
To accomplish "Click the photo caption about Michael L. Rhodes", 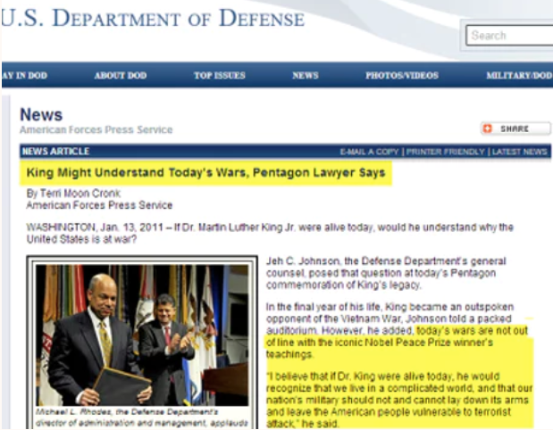I will (142, 418).
